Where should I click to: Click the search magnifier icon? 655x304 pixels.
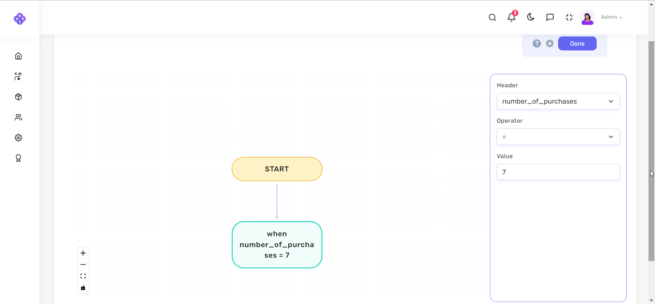[x=492, y=17]
